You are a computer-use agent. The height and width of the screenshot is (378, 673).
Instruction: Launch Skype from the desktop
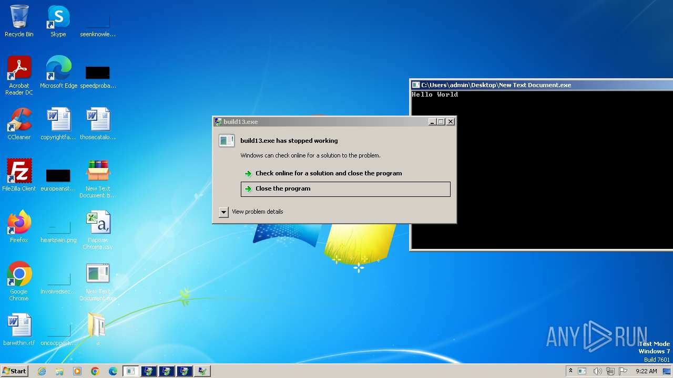tap(58, 21)
